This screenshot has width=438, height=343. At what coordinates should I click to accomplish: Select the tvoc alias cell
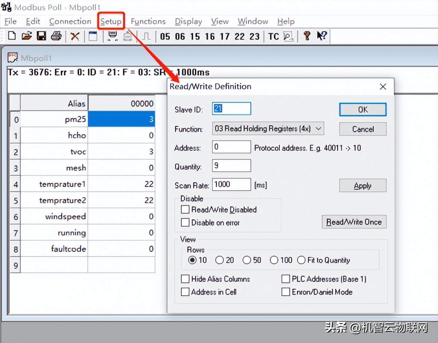(x=54, y=152)
